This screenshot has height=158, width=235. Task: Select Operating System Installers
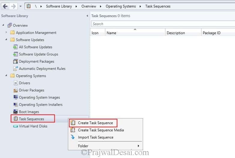(41, 105)
